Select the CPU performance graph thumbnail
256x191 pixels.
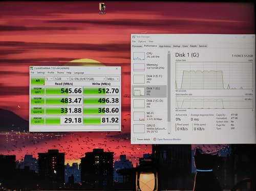(x=139, y=56)
